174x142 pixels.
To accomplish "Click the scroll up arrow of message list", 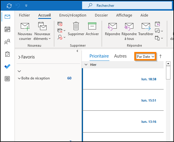I will (x=168, y=63).
